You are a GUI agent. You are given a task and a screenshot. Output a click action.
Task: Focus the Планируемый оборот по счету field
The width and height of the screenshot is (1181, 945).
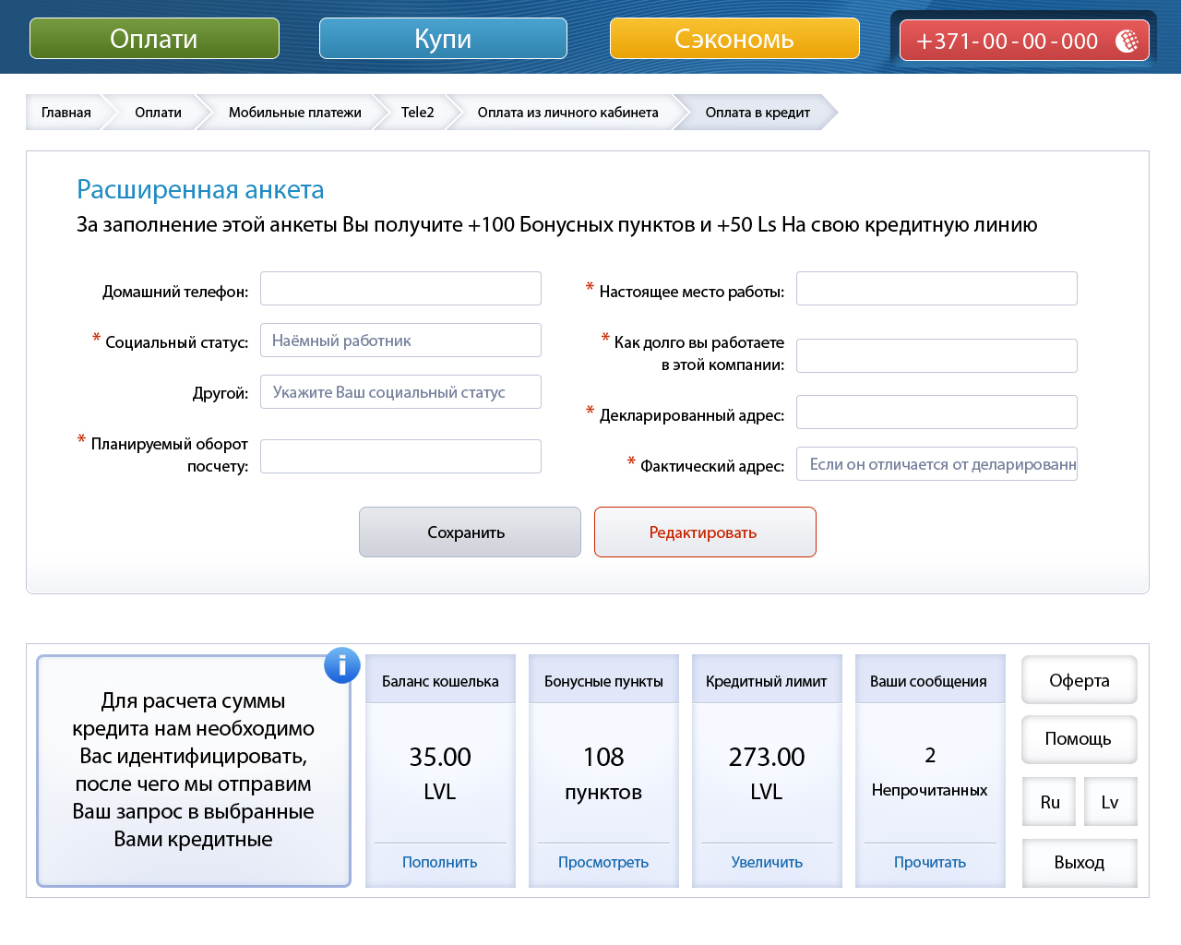[400, 457]
